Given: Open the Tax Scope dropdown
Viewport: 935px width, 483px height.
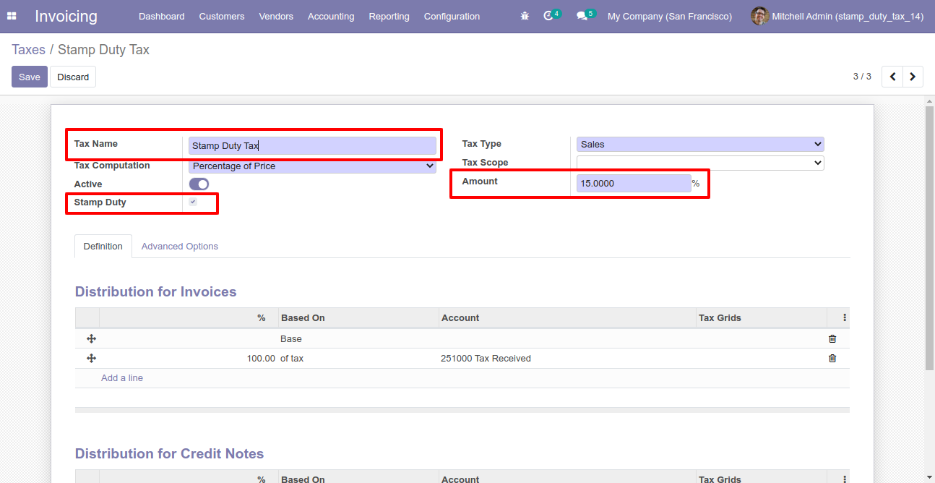Looking at the screenshot, I should click(700, 163).
